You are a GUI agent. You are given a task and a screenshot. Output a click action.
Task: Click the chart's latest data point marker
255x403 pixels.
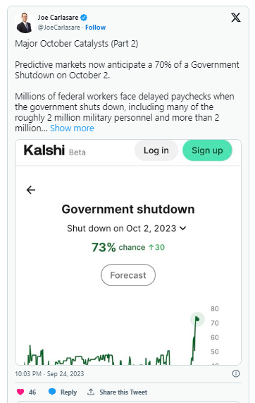click(x=197, y=319)
